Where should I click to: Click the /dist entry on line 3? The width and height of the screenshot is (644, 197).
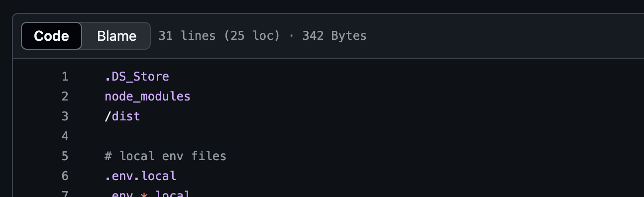(x=122, y=116)
